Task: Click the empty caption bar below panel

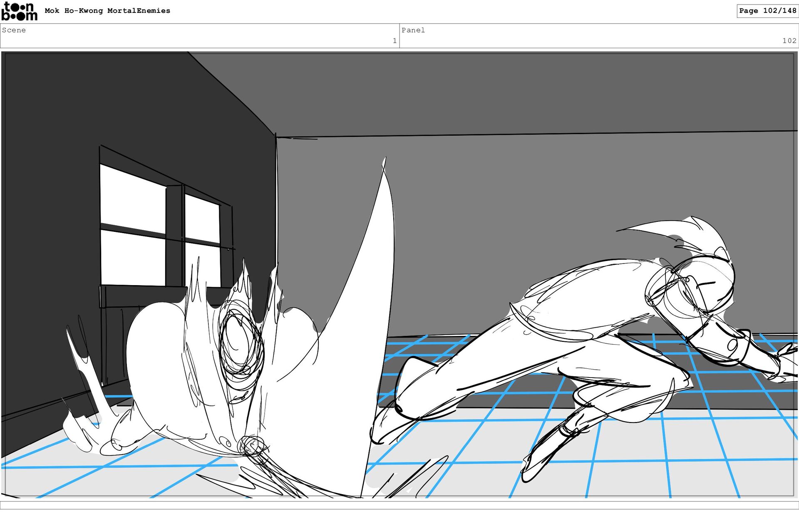Action: click(x=399, y=505)
